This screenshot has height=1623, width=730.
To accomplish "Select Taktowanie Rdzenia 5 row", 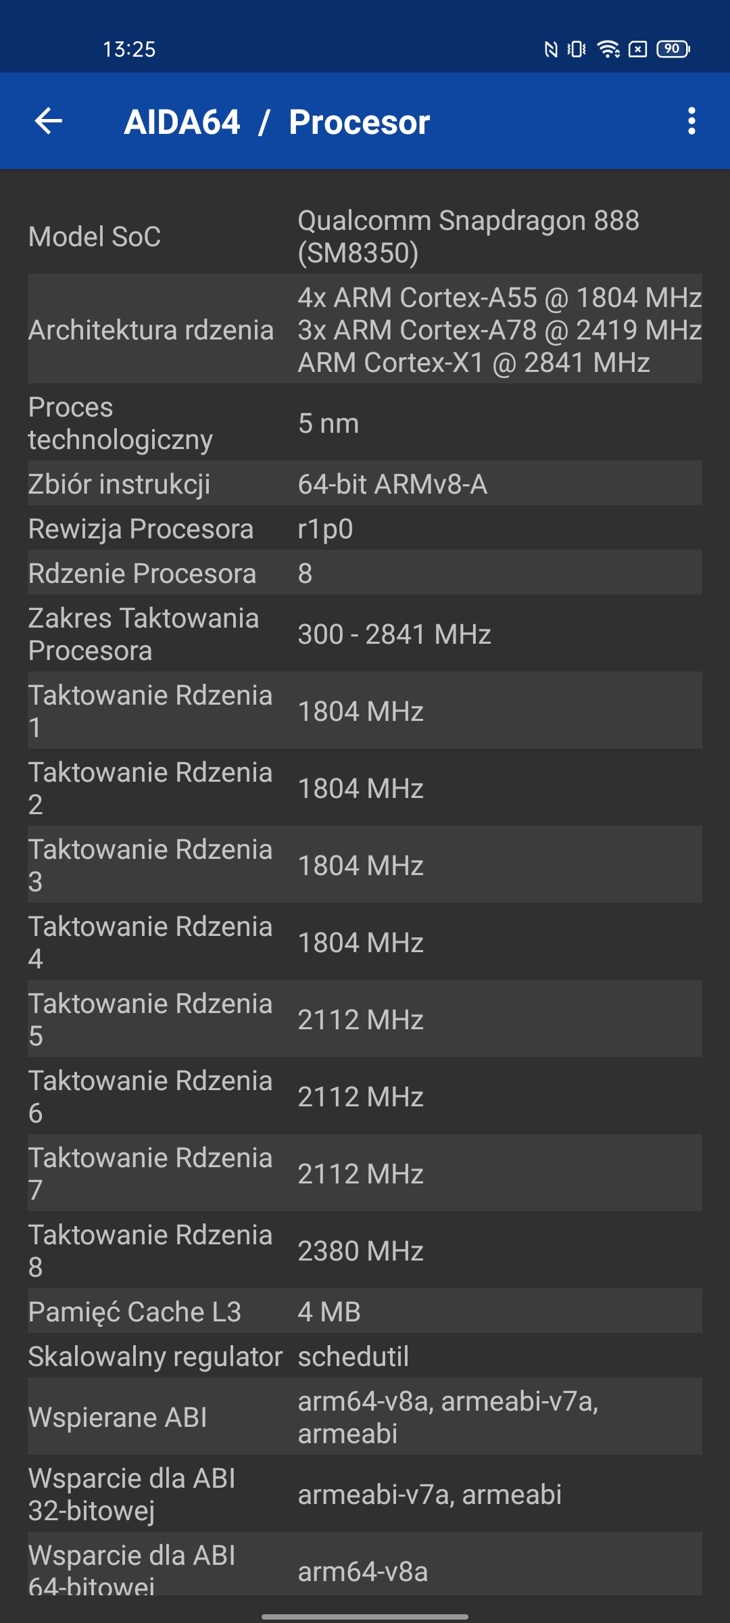I will (x=365, y=1020).
